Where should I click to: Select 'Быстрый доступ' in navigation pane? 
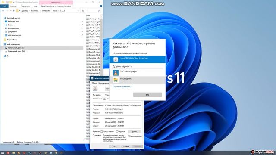tap(13, 18)
